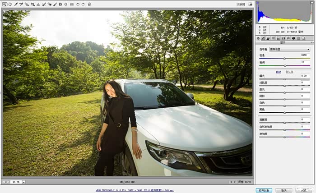Select the Adjustment Brush tool

point(55,4)
